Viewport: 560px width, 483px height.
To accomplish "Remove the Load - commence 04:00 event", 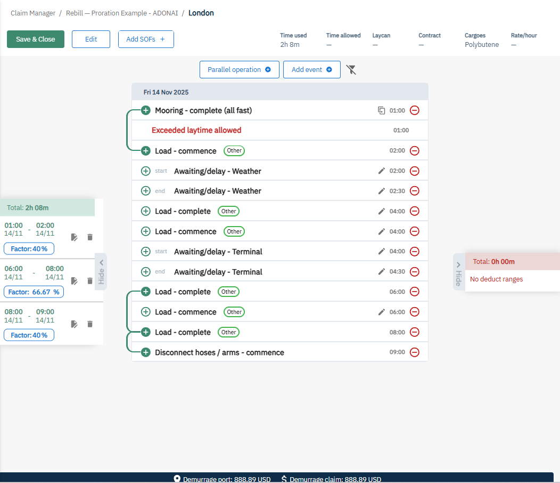I will point(414,231).
